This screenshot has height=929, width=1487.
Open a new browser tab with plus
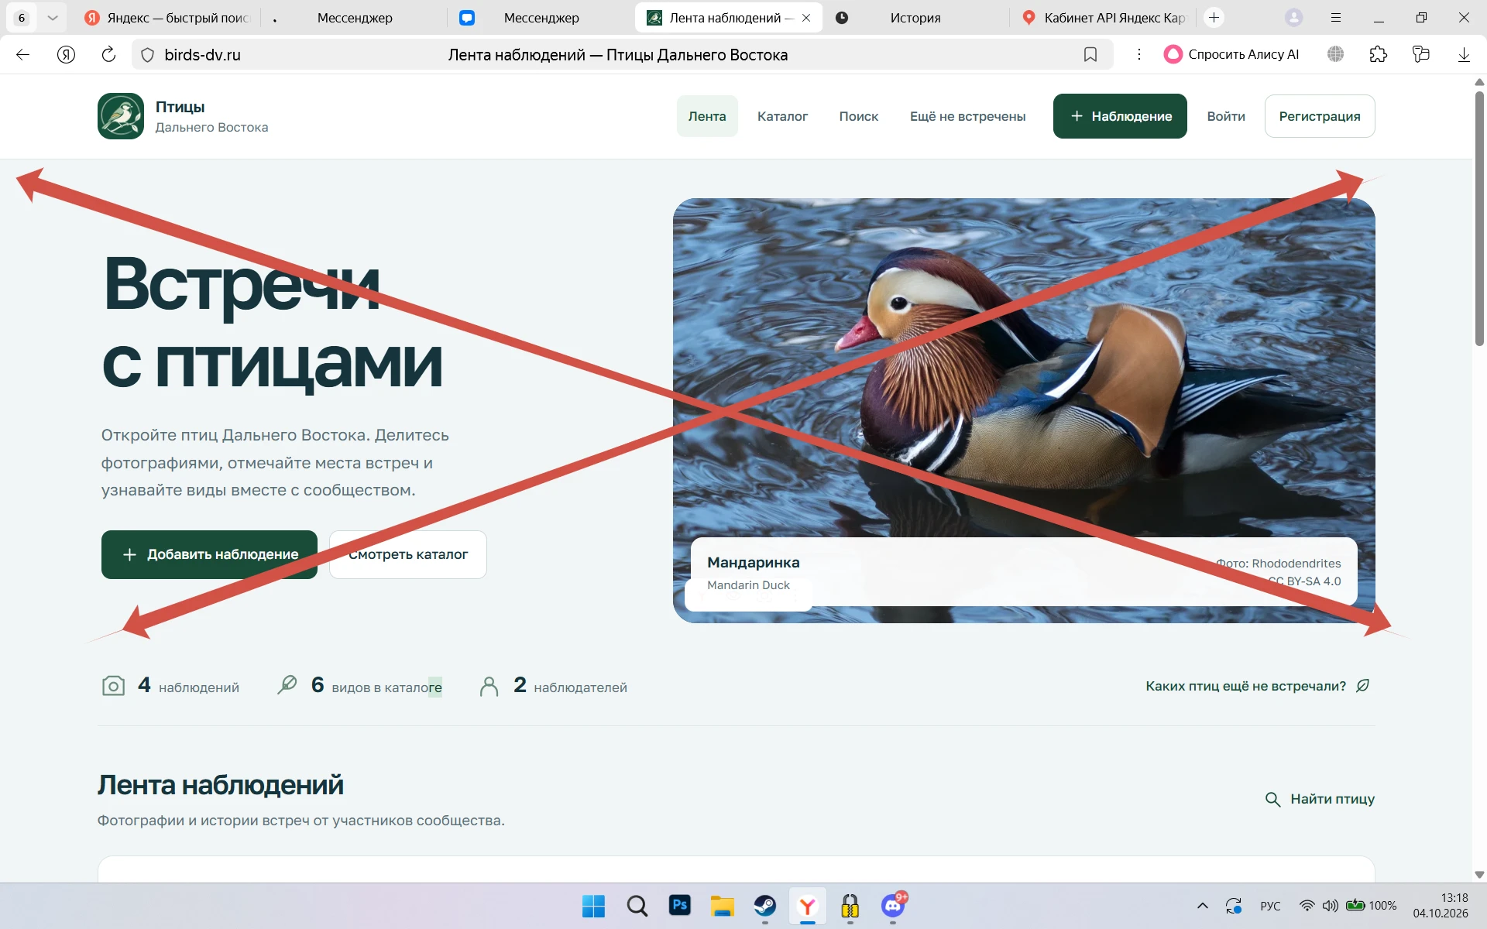coord(1214,17)
